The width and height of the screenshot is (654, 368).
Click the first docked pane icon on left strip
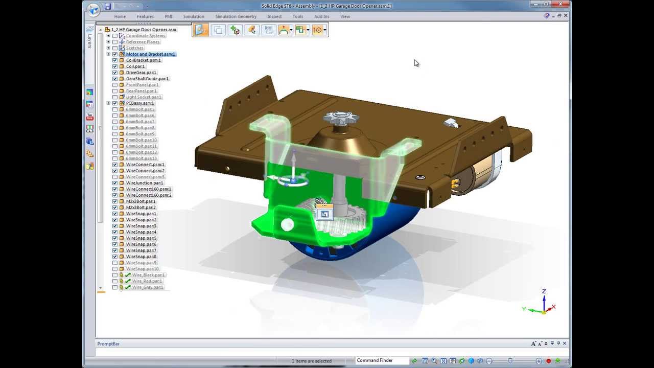[x=90, y=93]
